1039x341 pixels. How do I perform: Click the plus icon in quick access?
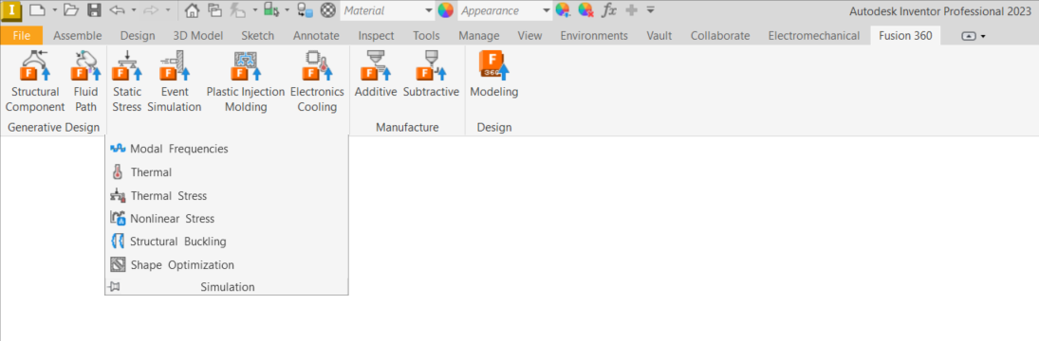[632, 9]
